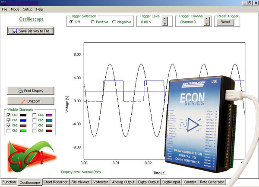The width and height of the screenshot is (259, 187).
Task: Decrease the Trigger Level with down arrow
Action: 164,24
